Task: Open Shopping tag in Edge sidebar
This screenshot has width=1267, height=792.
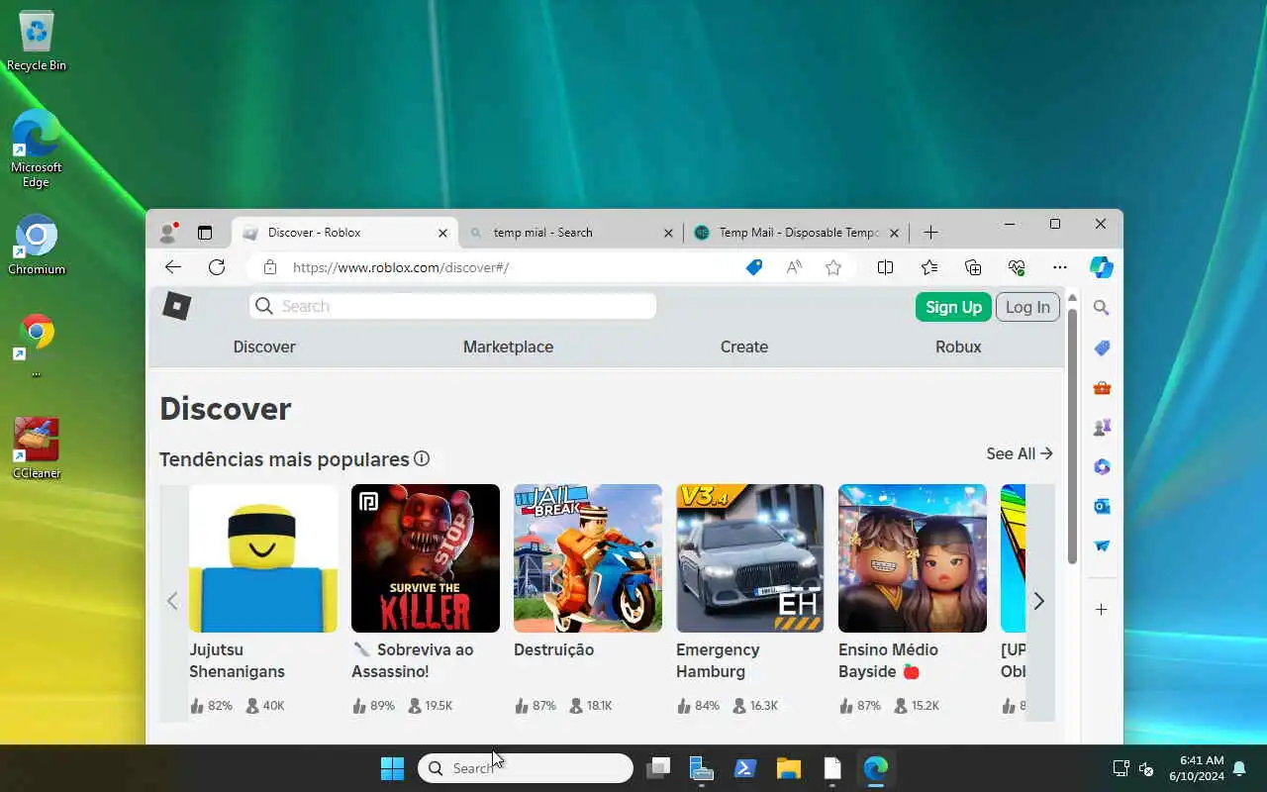Action: [x=1102, y=347]
